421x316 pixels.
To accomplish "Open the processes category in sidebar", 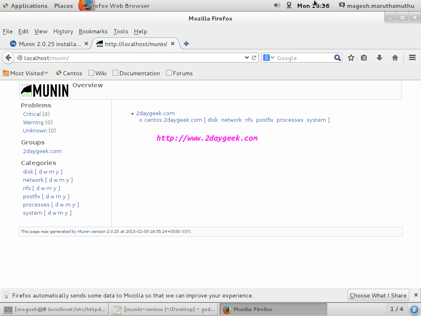I will click(x=36, y=205).
